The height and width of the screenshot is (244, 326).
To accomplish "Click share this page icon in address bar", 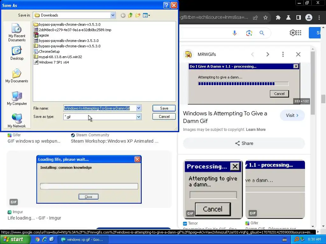I will pos(255,18).
